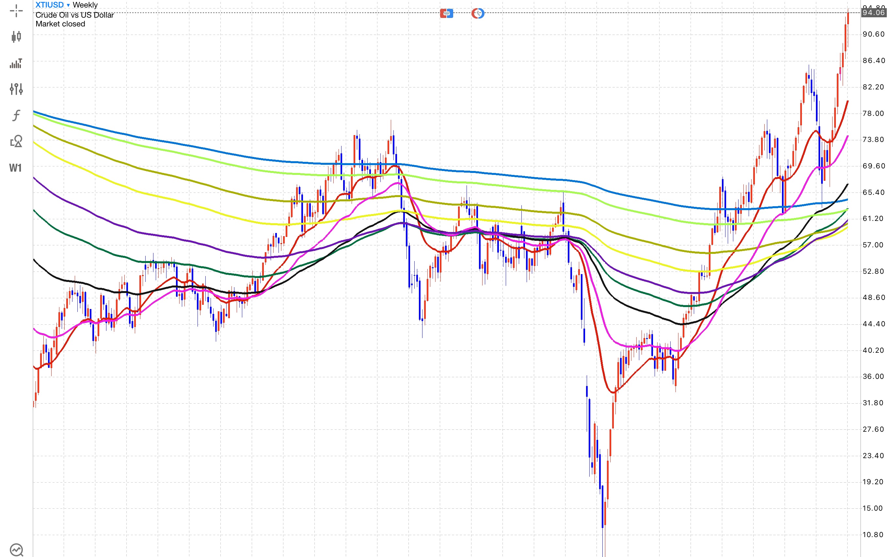The height and width of the screenshot is (557, 892).
Task: Open the chart settings sliders icon
Action: tap(16, 89)
